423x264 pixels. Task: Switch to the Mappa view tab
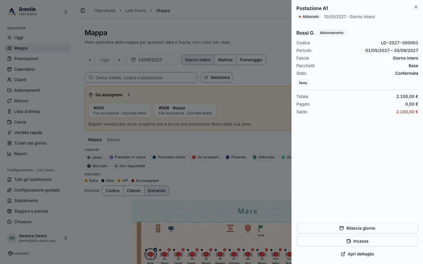tap(95, 140)
